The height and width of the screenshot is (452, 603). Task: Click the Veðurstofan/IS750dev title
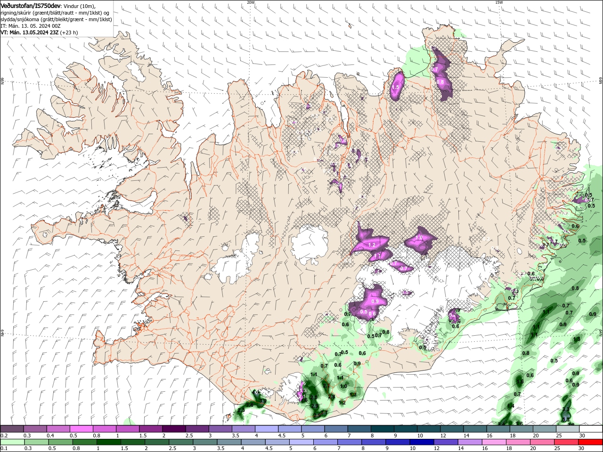(x=31, y=6)
